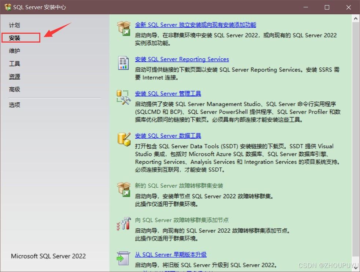
Task: Click the upgrade from earlier version icon
Action: [x=124, y=258]
